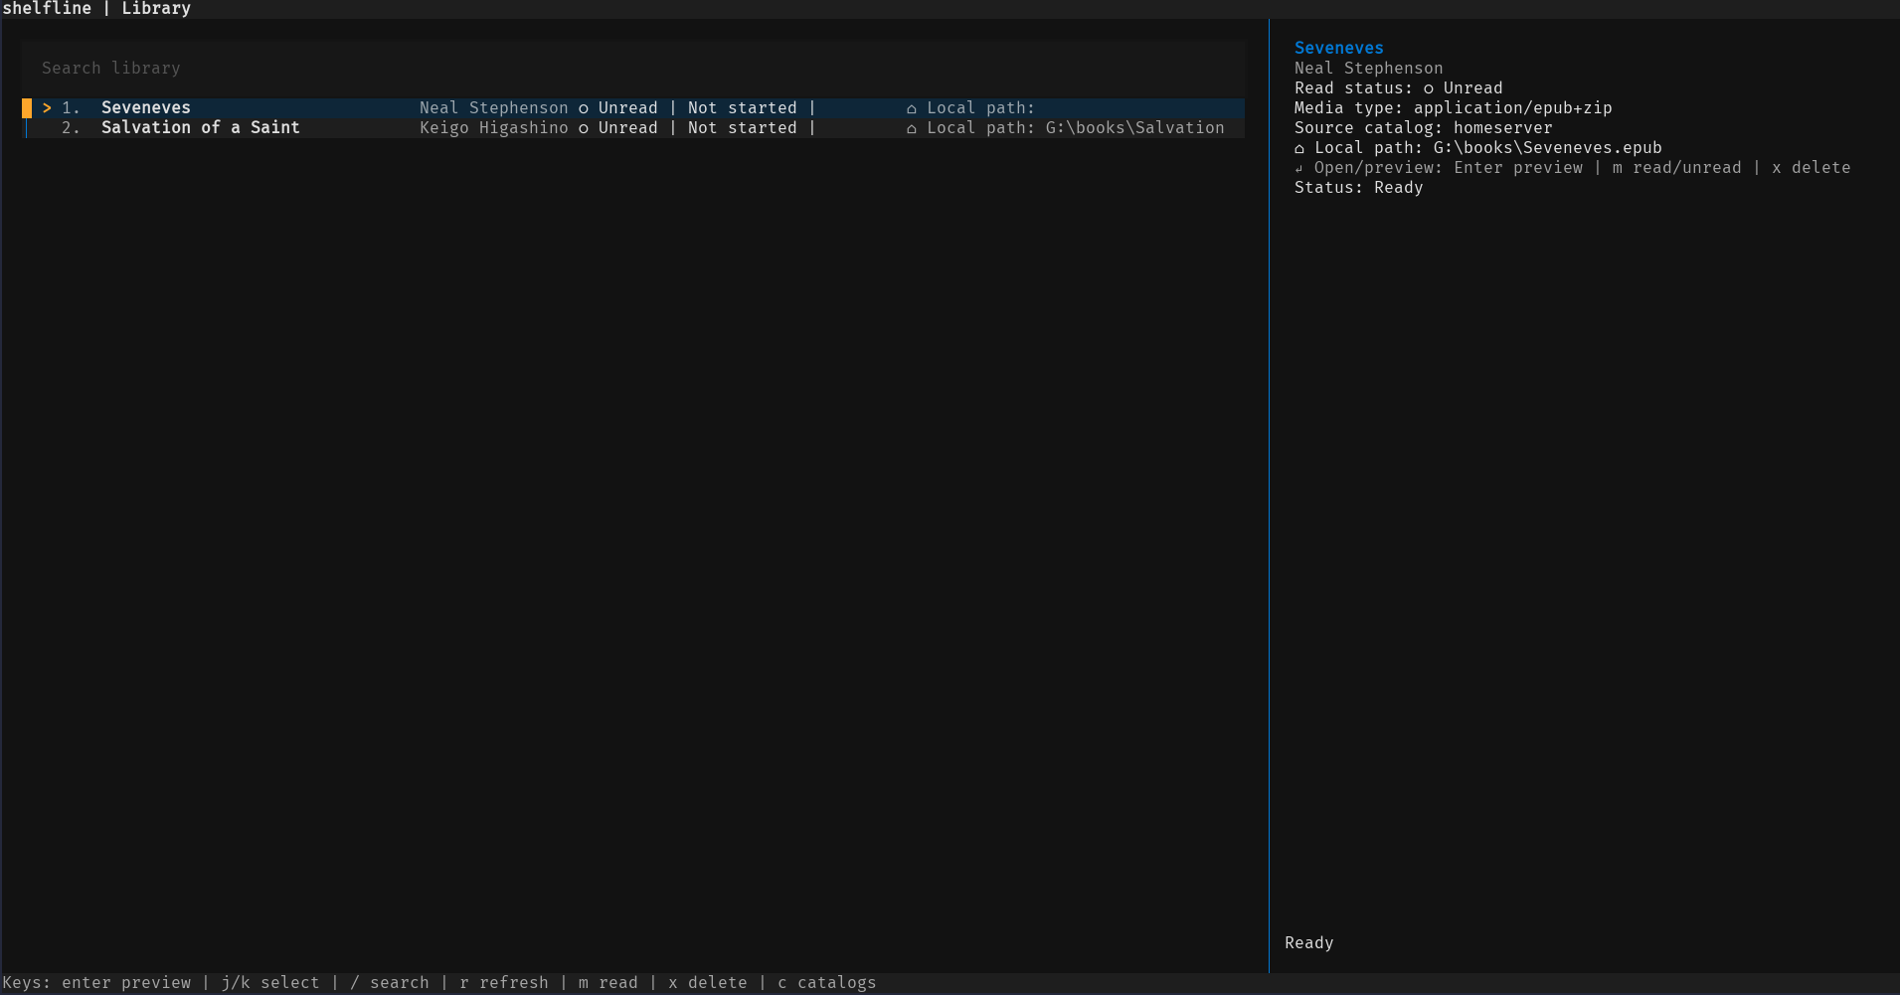The image size is (1900, 995).
Task: Click Neal Stephenson in the details panel
Action: (1369, 68)
